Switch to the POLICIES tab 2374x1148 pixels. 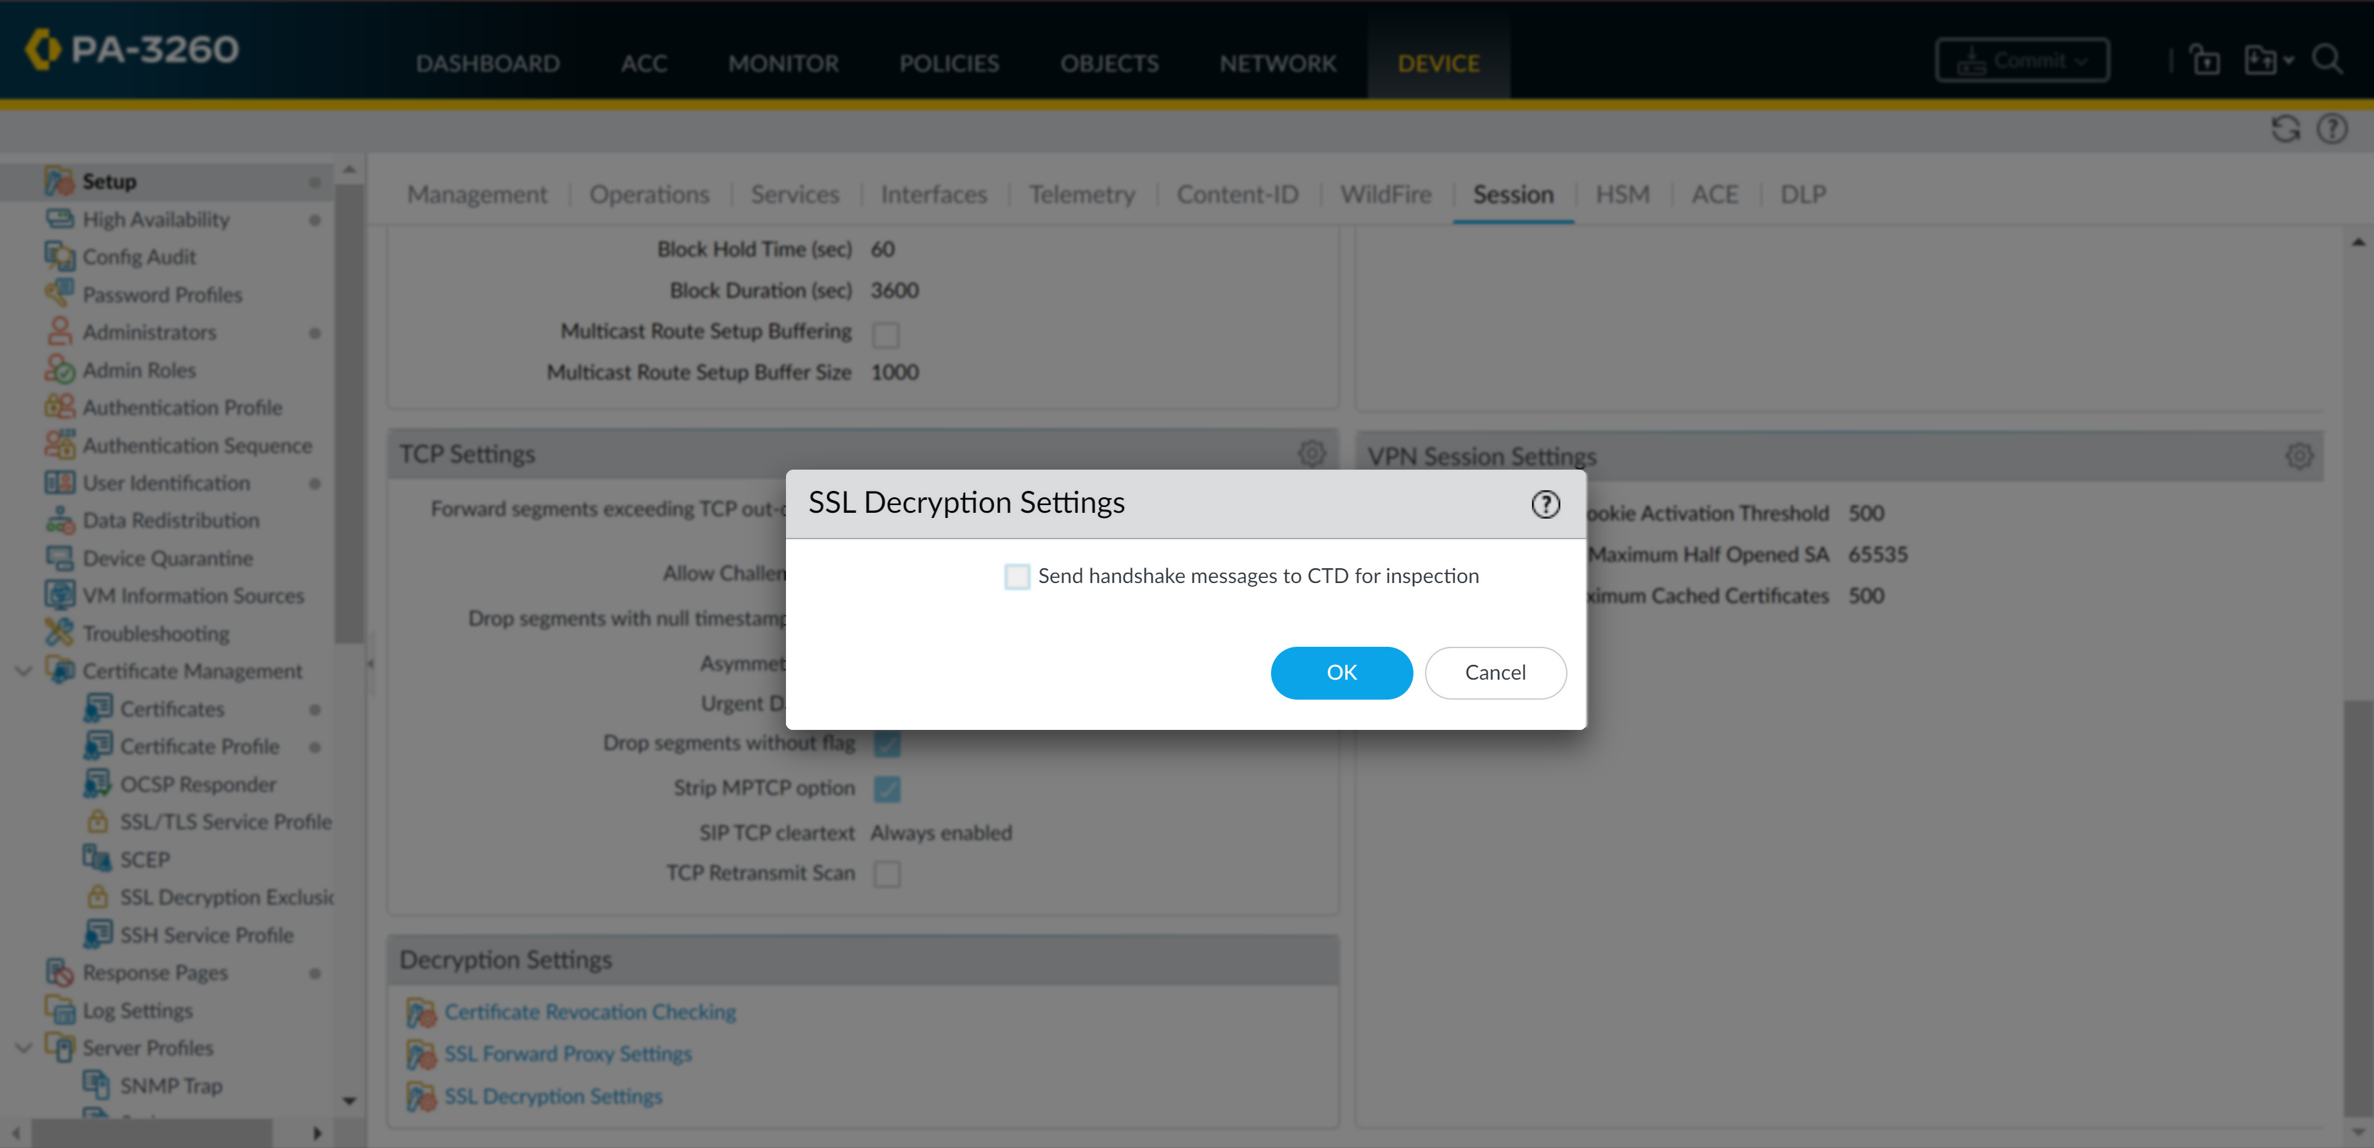point(948,62)
